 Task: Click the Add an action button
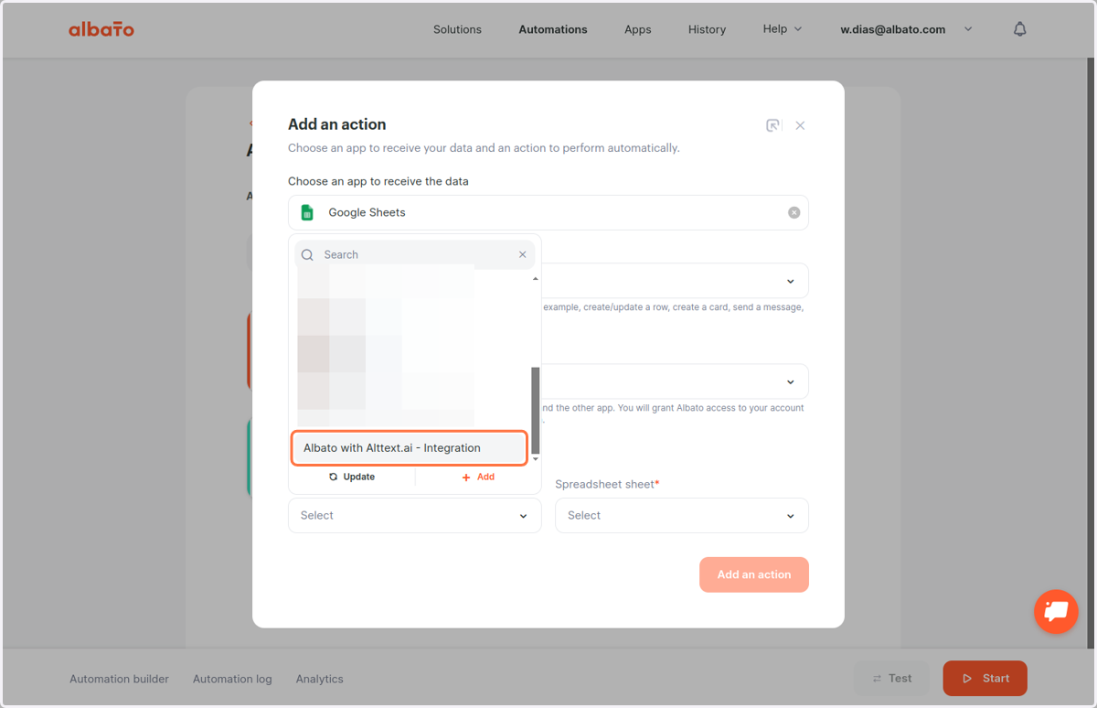(754, 574)
